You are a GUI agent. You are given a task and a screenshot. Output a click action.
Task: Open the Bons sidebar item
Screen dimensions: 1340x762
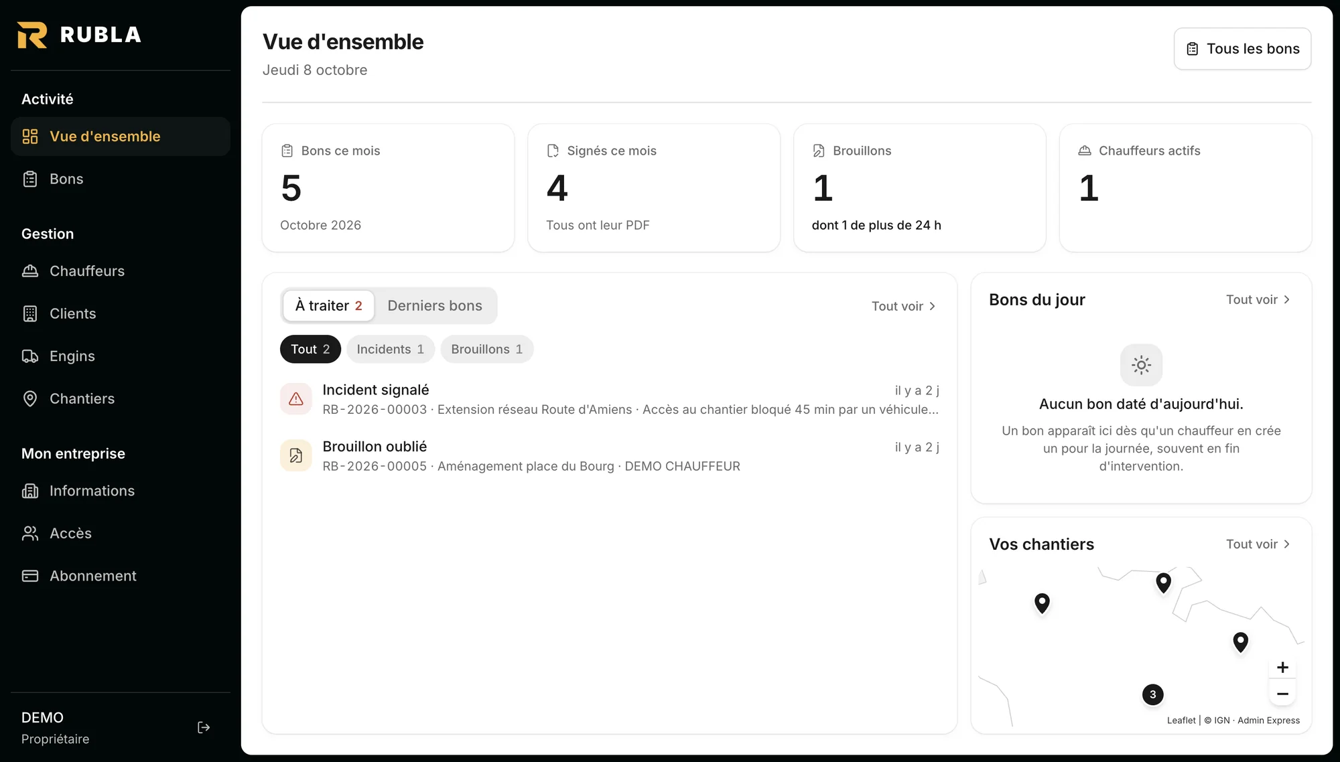click(121, 179)
